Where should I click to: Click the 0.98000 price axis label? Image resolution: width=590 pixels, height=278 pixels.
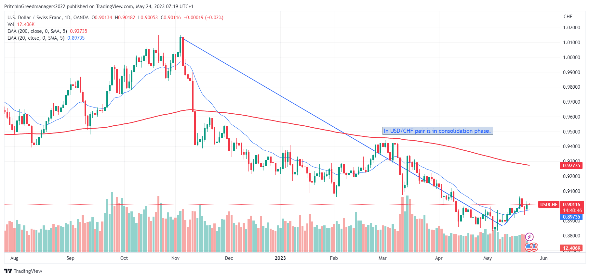(x=571, y=87)
